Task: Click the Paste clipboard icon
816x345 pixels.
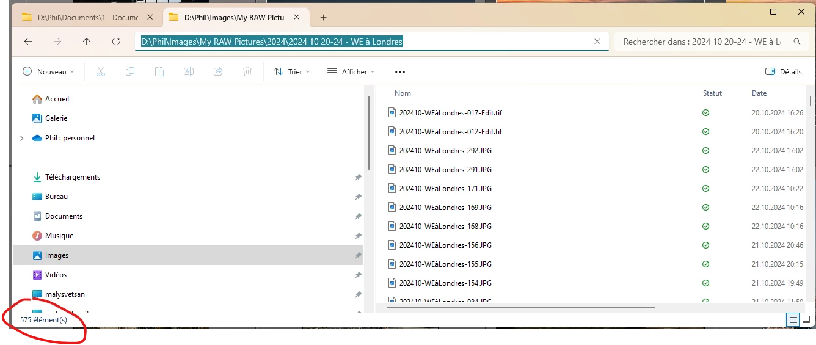Action: (x=159, y=71)
